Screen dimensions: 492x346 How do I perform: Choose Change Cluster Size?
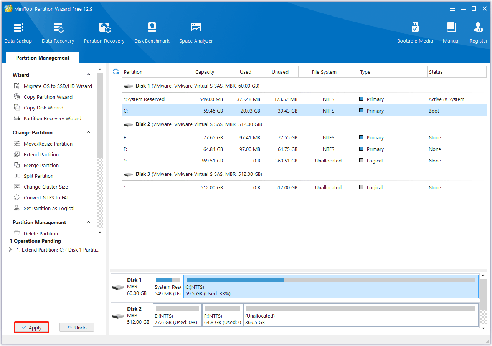click(41, 187)
